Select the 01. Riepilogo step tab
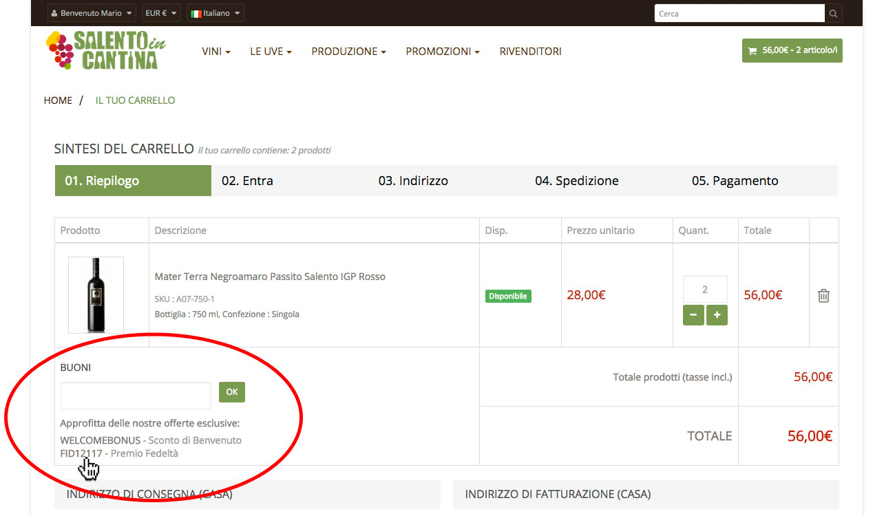The height and width of the screenshot is (516, 895). pos(133,181)
